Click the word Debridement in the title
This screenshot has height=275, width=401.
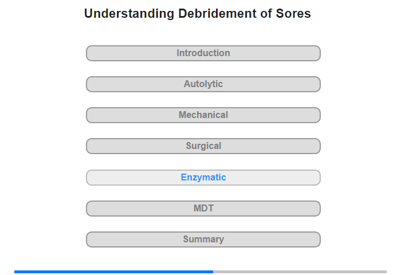[217, 14]
